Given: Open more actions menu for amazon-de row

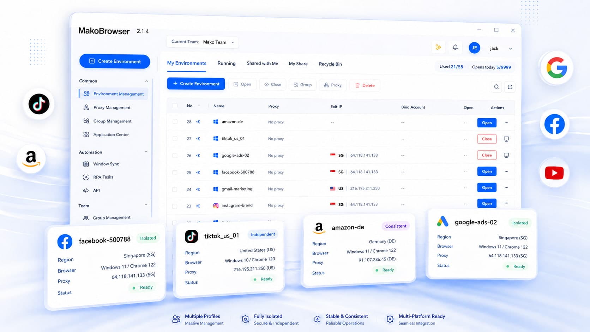Looking at the screenshot, I should (506, 123).
